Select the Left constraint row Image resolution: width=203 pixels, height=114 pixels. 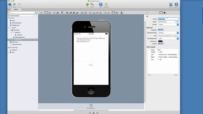(163, 54)
